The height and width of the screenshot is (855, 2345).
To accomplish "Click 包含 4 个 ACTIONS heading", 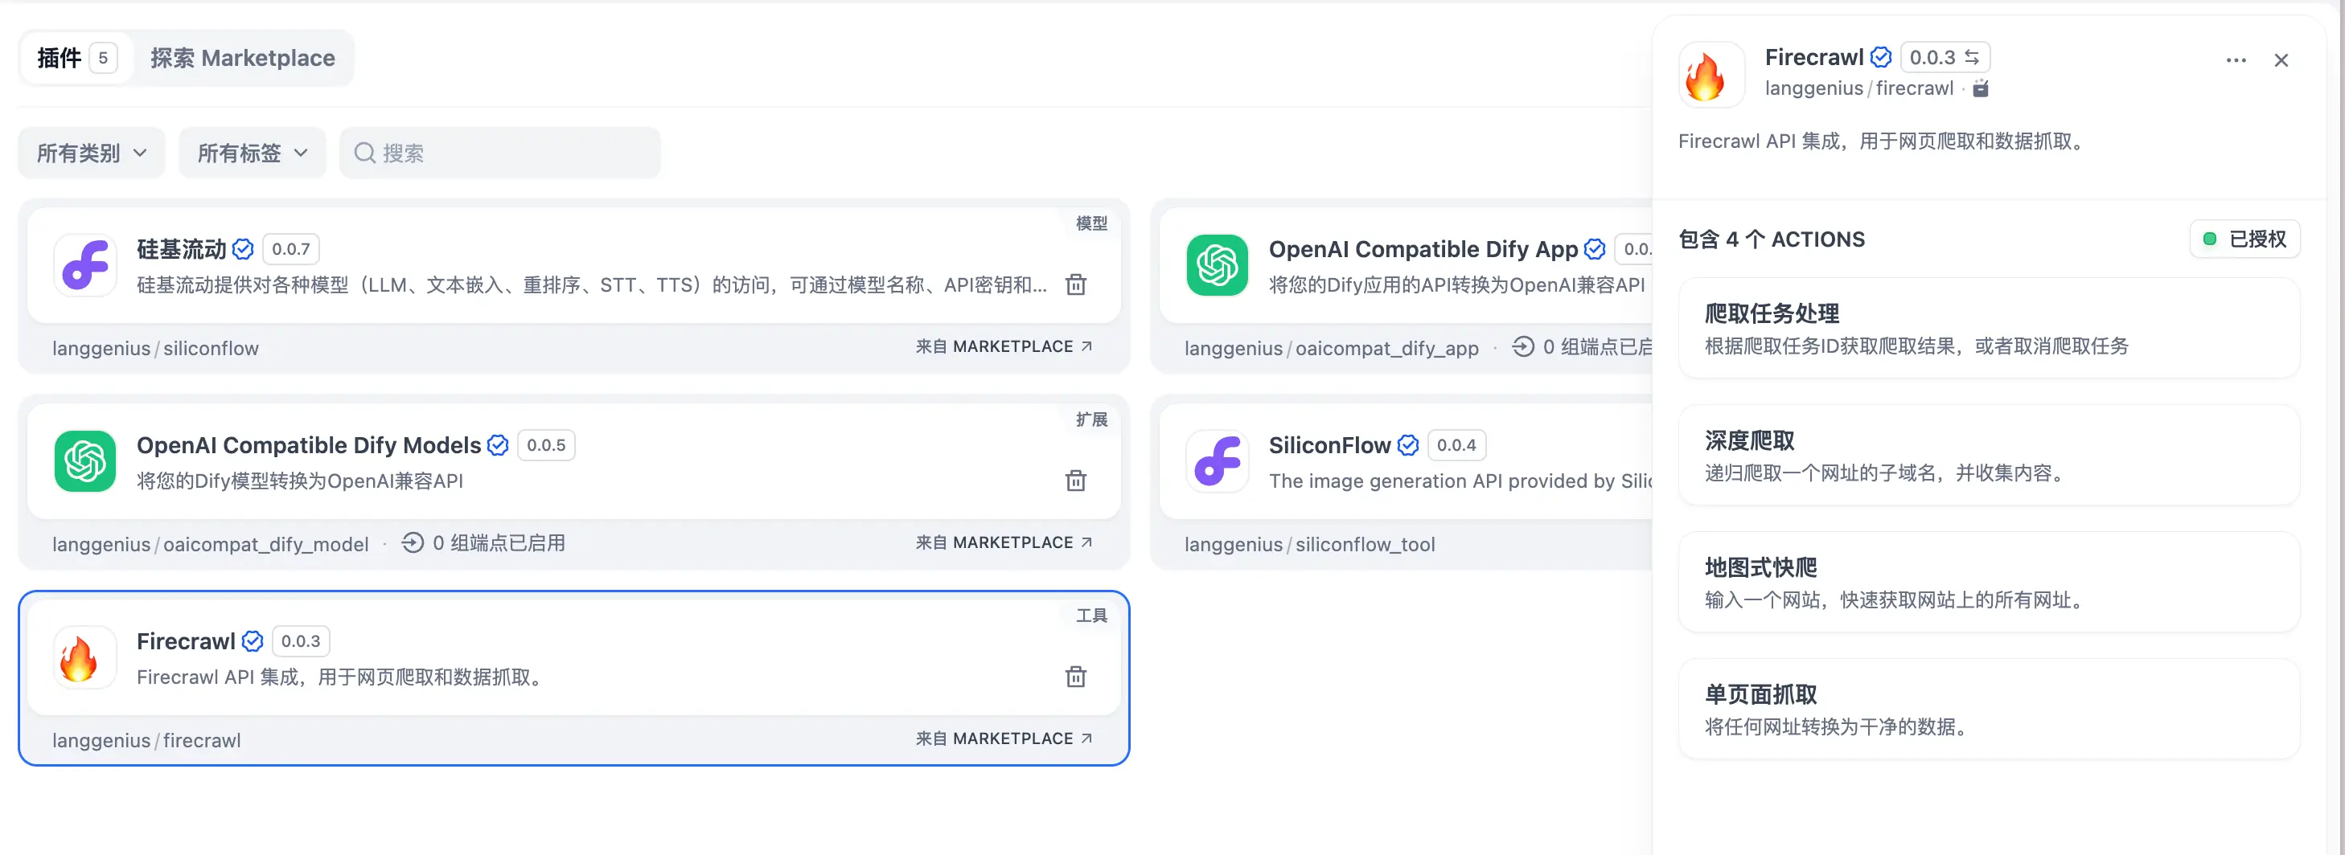I will pos(1772,239).
